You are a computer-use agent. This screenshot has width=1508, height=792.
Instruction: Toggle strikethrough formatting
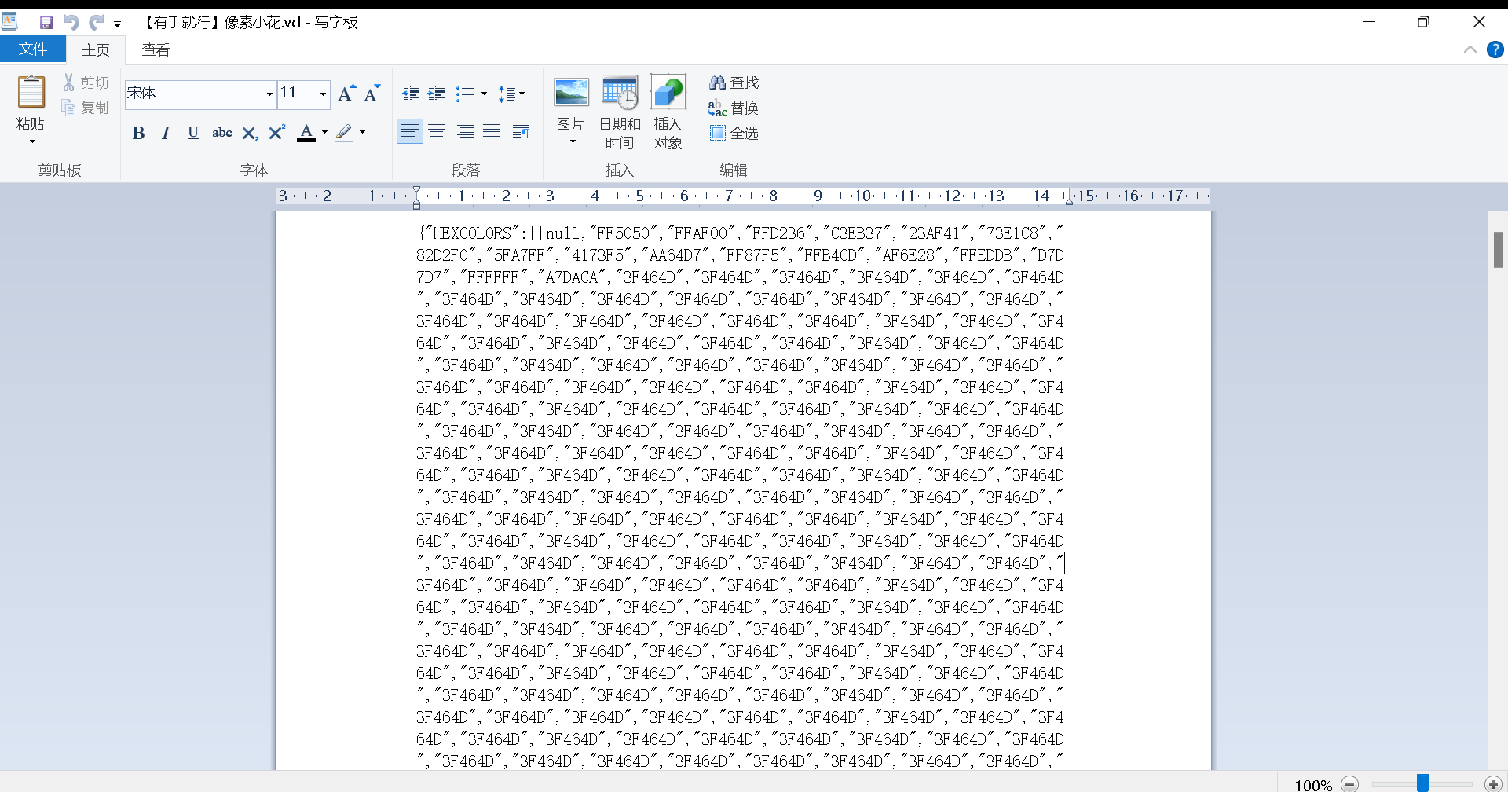pos(222,133)
